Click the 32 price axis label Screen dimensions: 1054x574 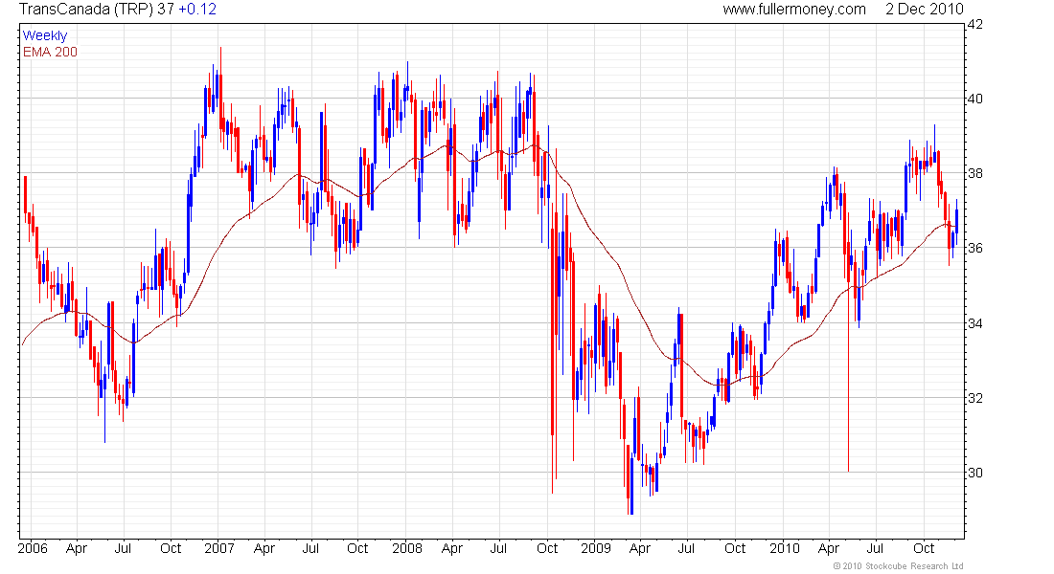pyautogui.click(x=974, y=398)
